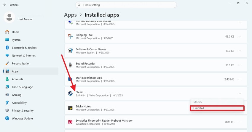Click the Sticky Notes app icon
The width and height of the screenshot is (252, 132).
(70, 108)
